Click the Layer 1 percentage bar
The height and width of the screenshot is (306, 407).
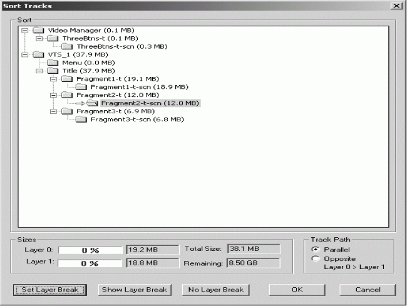pyautogui.click(x=90, y=263)
